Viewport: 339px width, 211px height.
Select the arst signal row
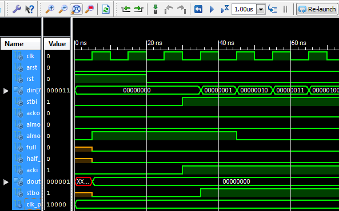tap(26, 67)
